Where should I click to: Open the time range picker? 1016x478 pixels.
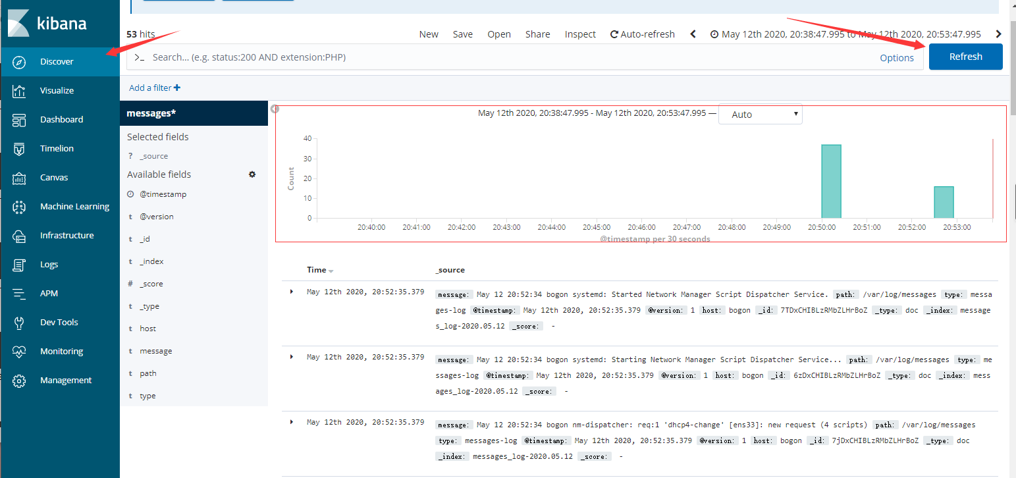pos(845,34)
